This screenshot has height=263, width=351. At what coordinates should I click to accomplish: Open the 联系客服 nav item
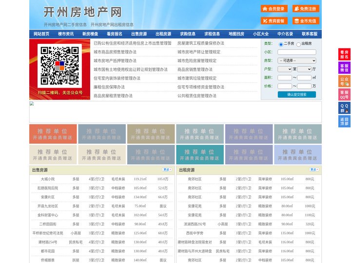tap(310, 34)
